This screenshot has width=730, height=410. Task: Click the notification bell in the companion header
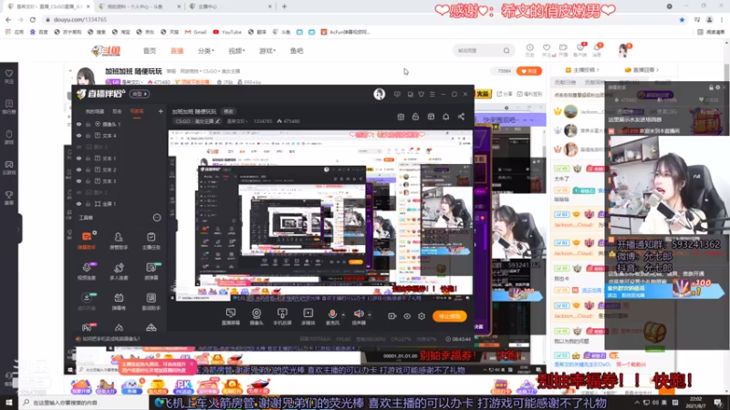pos(446,117)
